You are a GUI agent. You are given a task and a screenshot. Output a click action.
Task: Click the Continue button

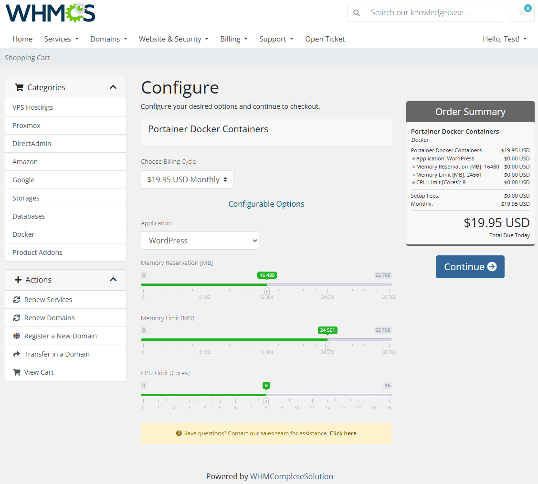pos(470,267)
